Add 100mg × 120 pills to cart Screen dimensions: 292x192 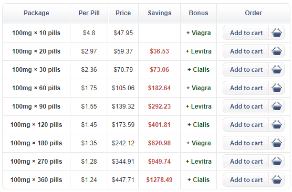pyautogui.click(x=246, y=125)
